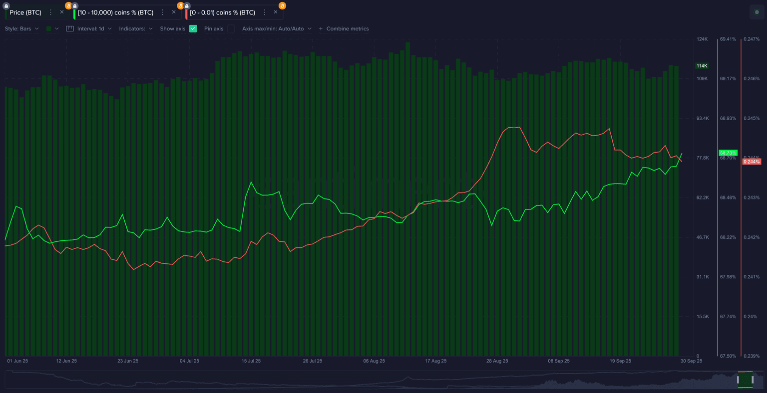Open the Style: Bars dropdown

[21, 29]
